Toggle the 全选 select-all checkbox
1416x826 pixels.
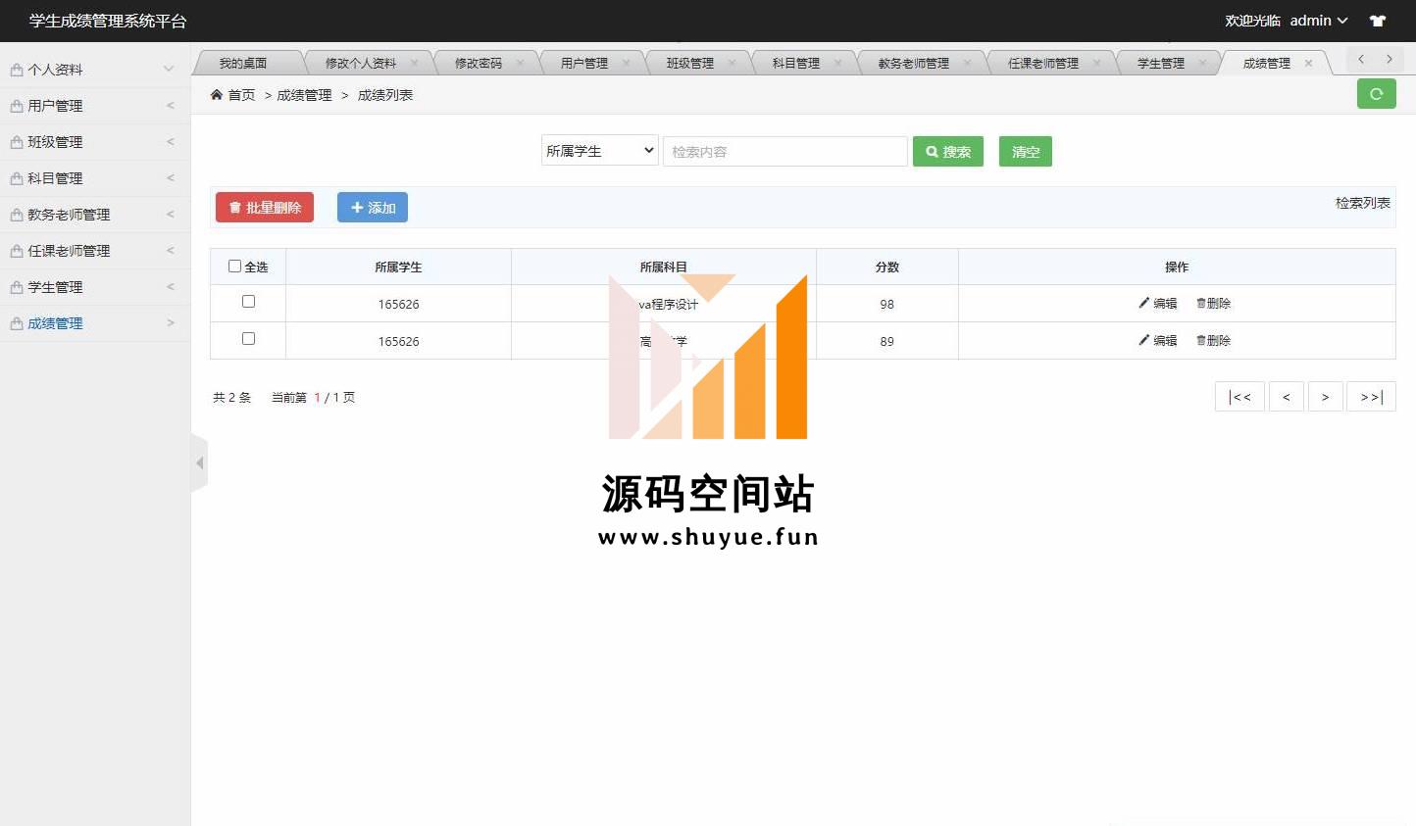tap(234, 266)
